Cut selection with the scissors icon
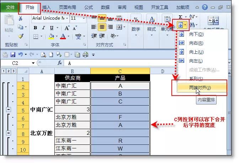 [x=20, y=18]
